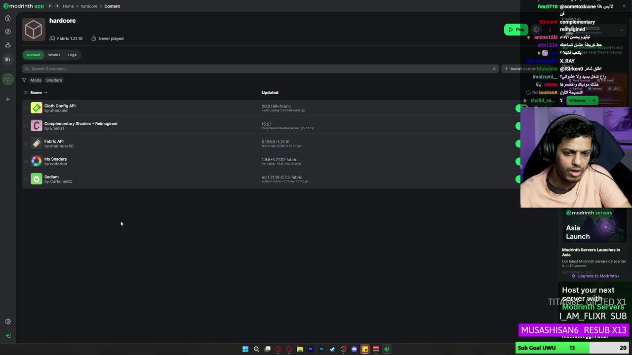Click Sodium version mc1.21.10-0.7.2-fabric text
The height and width of the screenshot is (355, 632).
pos(282,177)
